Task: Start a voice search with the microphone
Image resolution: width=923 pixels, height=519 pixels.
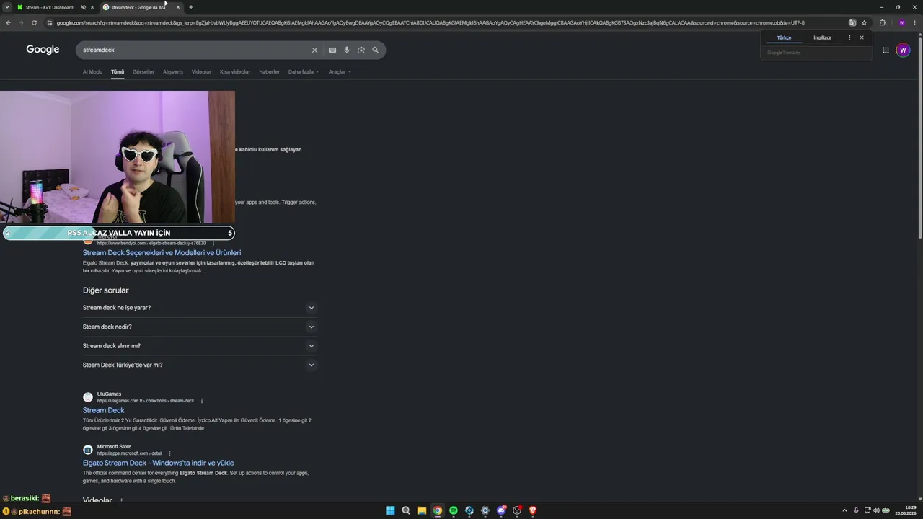Action: 347,50
